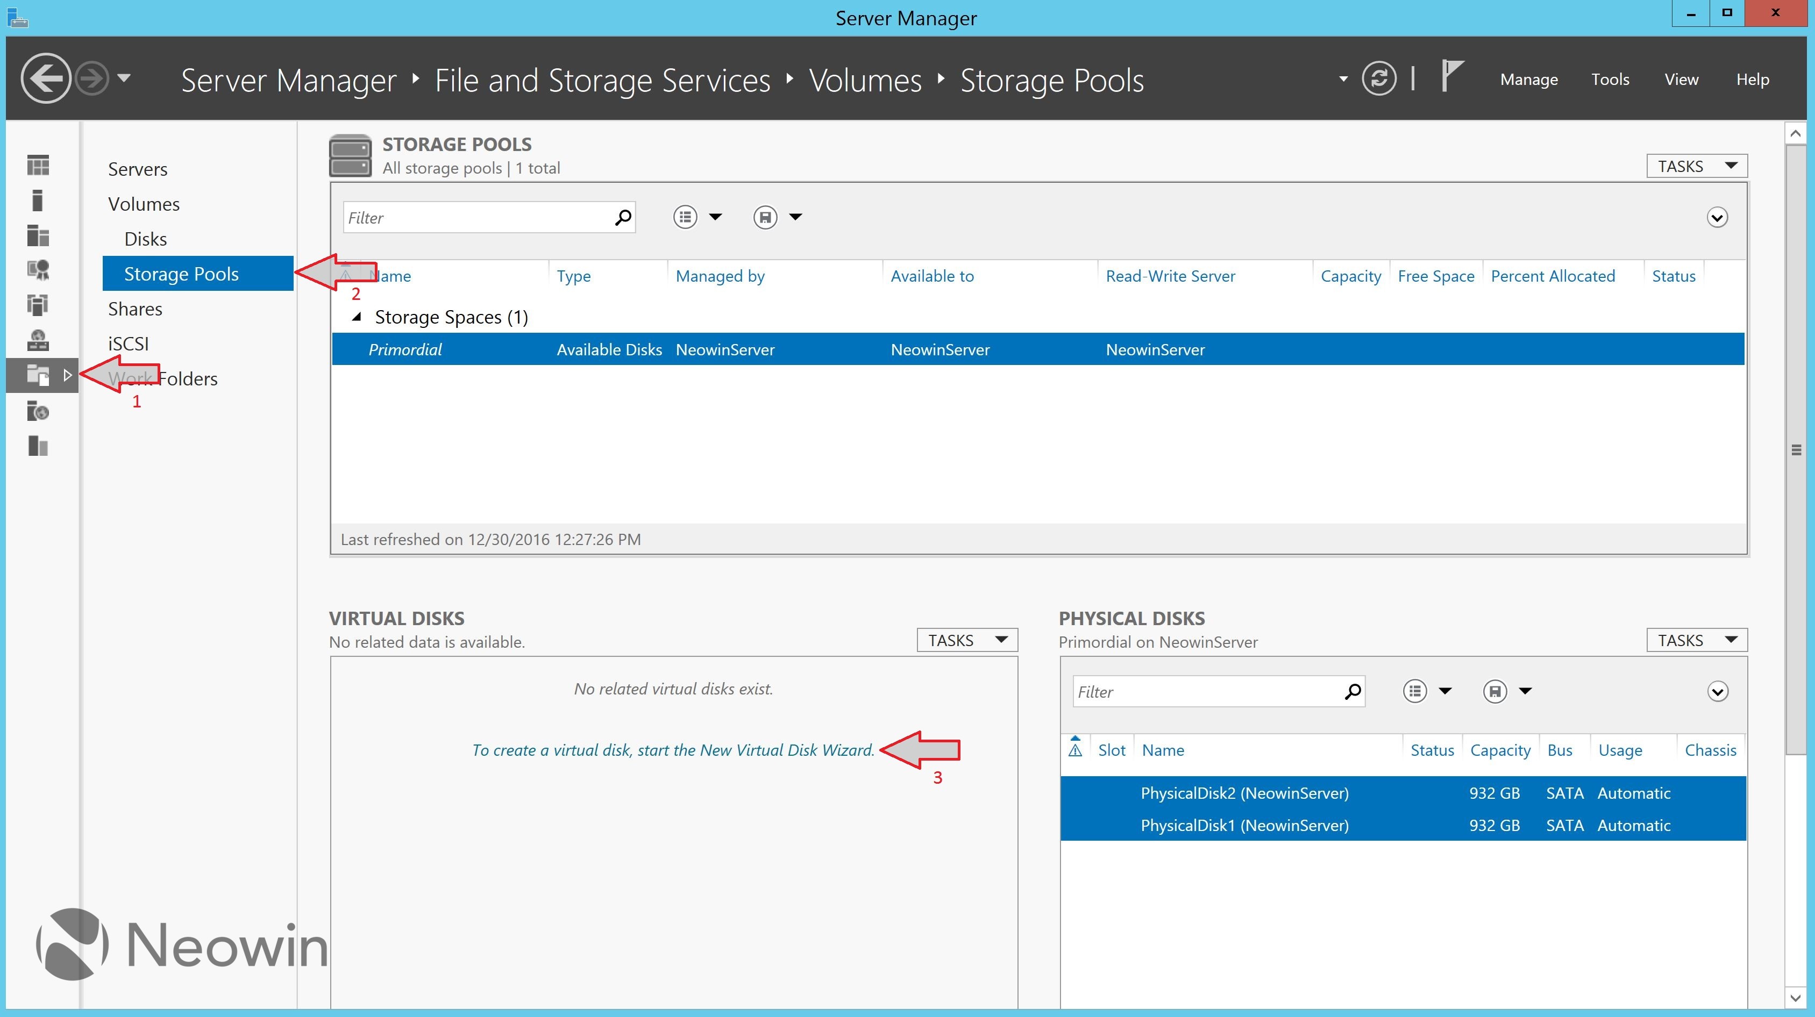Viewport: 1815px width, 1017px height.
Task: Expand the Storage Pools filter criteria chevron
Action: click(1717, 218)
